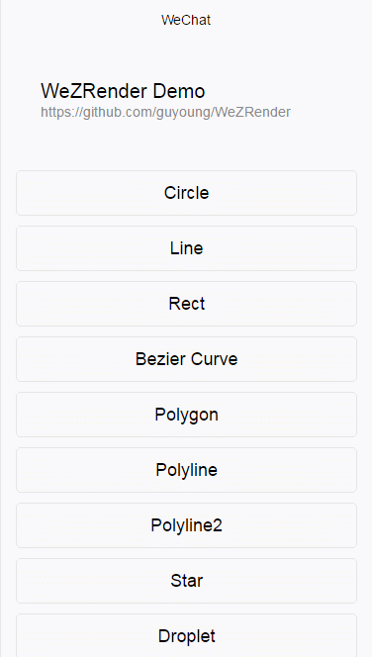Tap the Line button

pos(186,248)
